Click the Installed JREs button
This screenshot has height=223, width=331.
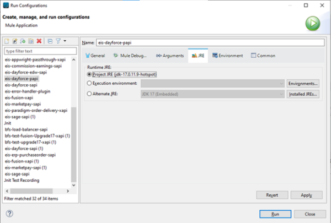[303, 94]
